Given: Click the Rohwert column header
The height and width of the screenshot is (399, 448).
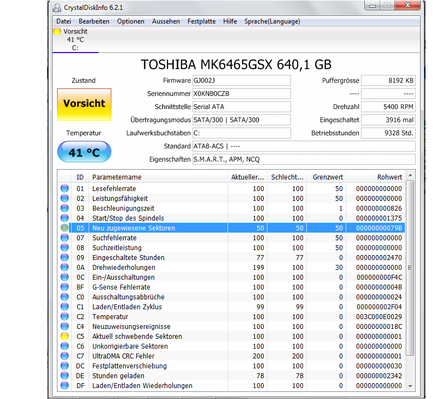Looking at the screenshot, I should pyautogui.click(x=375, y=177).
